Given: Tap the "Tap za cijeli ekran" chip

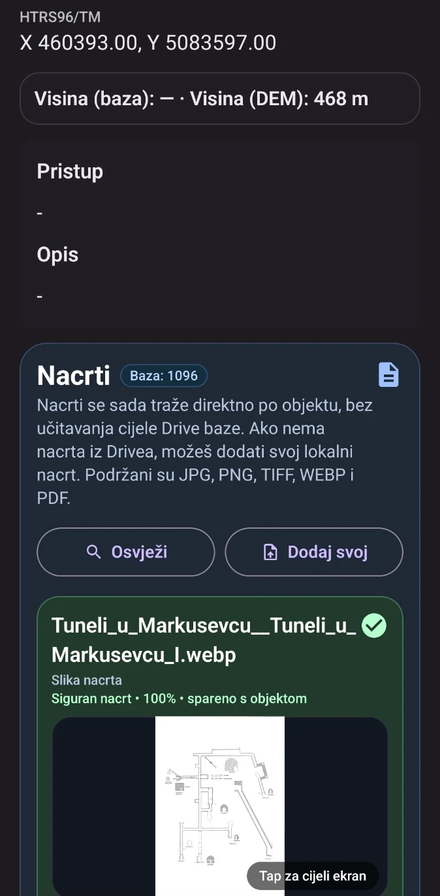Looking at the screenshot, I should 313,876.
